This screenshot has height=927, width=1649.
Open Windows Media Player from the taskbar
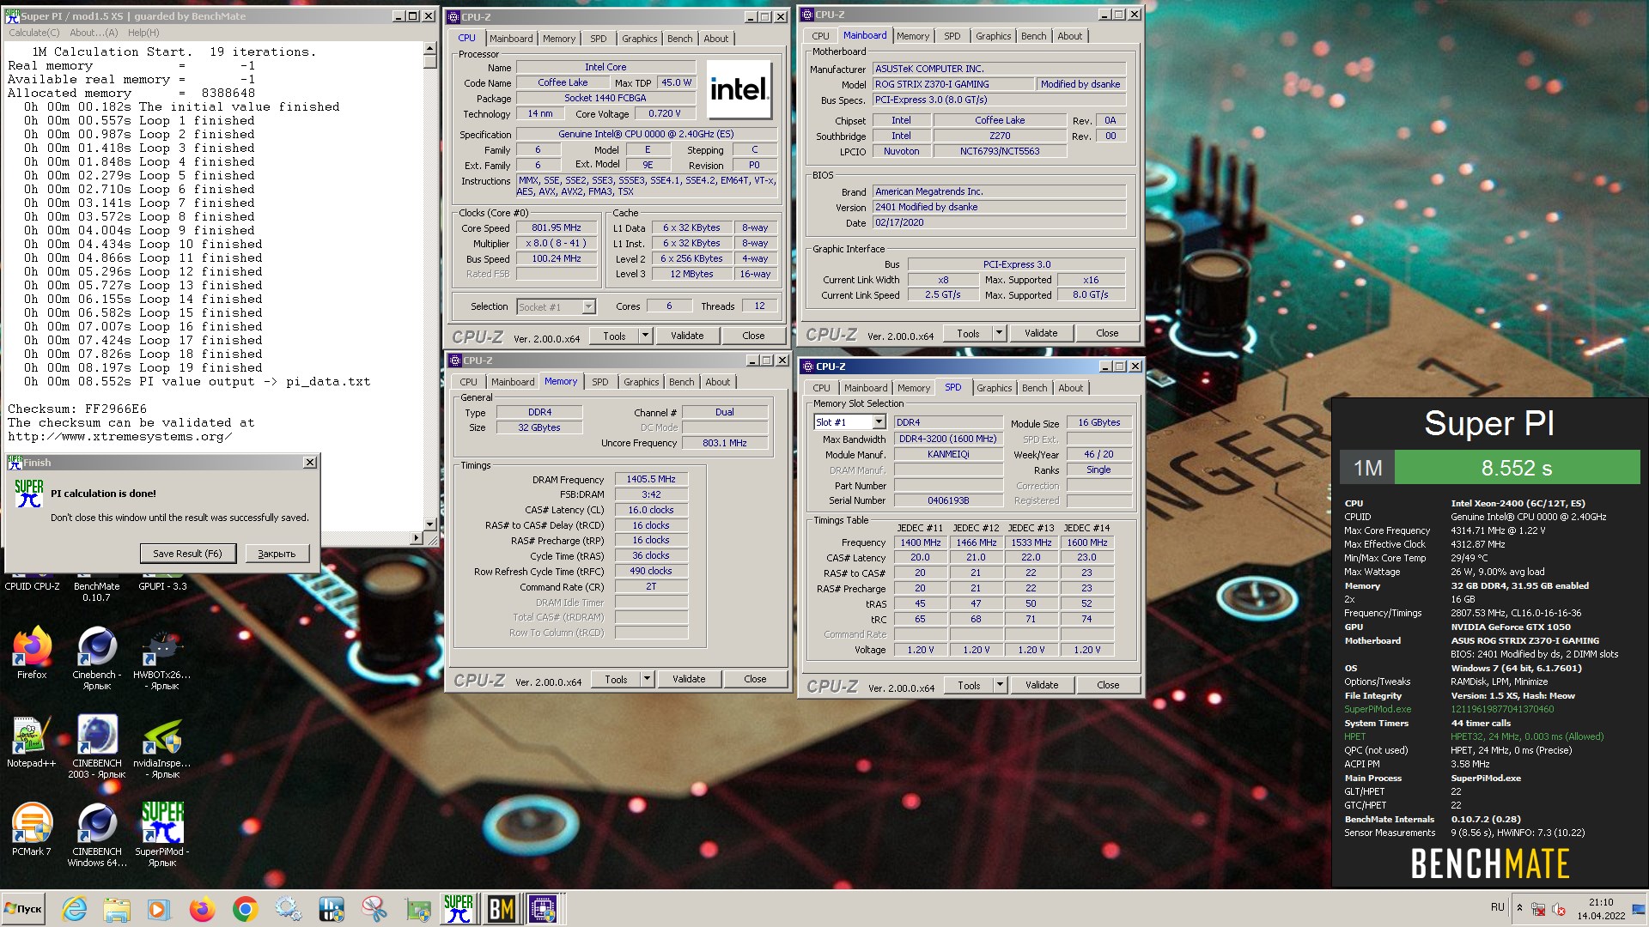tap(158, 909)
